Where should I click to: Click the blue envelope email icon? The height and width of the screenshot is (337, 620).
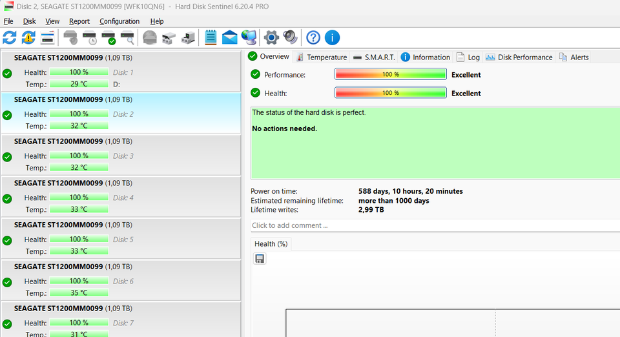coord(230,37)
